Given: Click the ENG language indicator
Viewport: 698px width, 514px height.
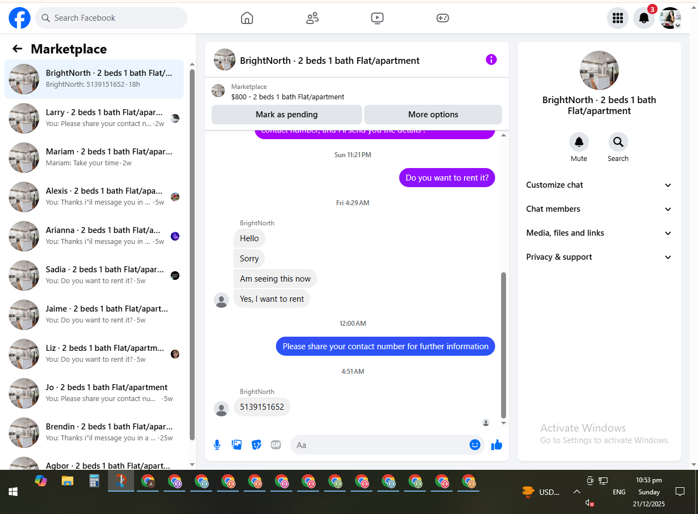Looking at the screenshot, I should tap(619, 492).
